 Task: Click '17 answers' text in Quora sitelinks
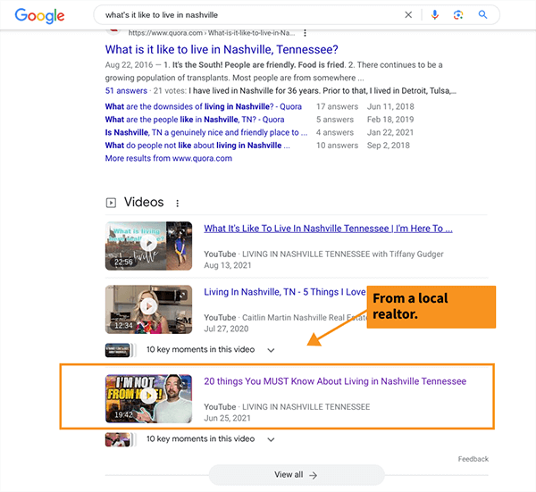click(x=337, y=106)
